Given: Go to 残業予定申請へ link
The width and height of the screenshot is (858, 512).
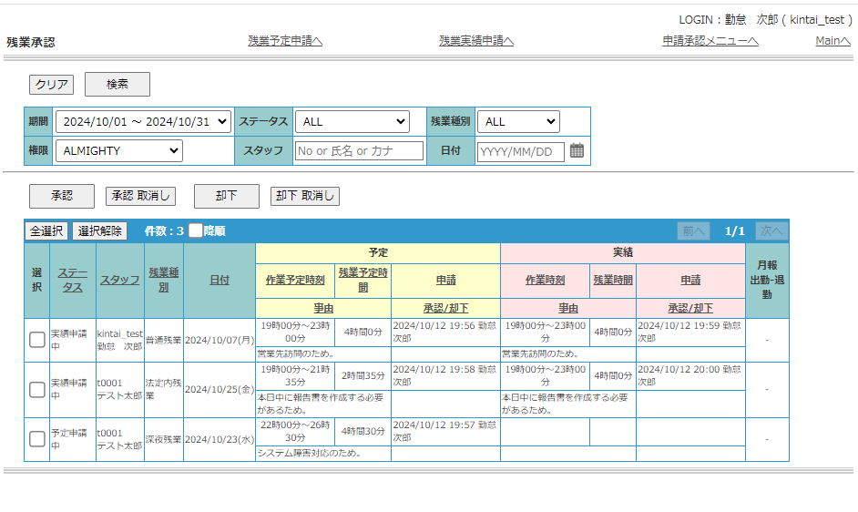Looking at the screenshot, I should click(x=285, y=40).
